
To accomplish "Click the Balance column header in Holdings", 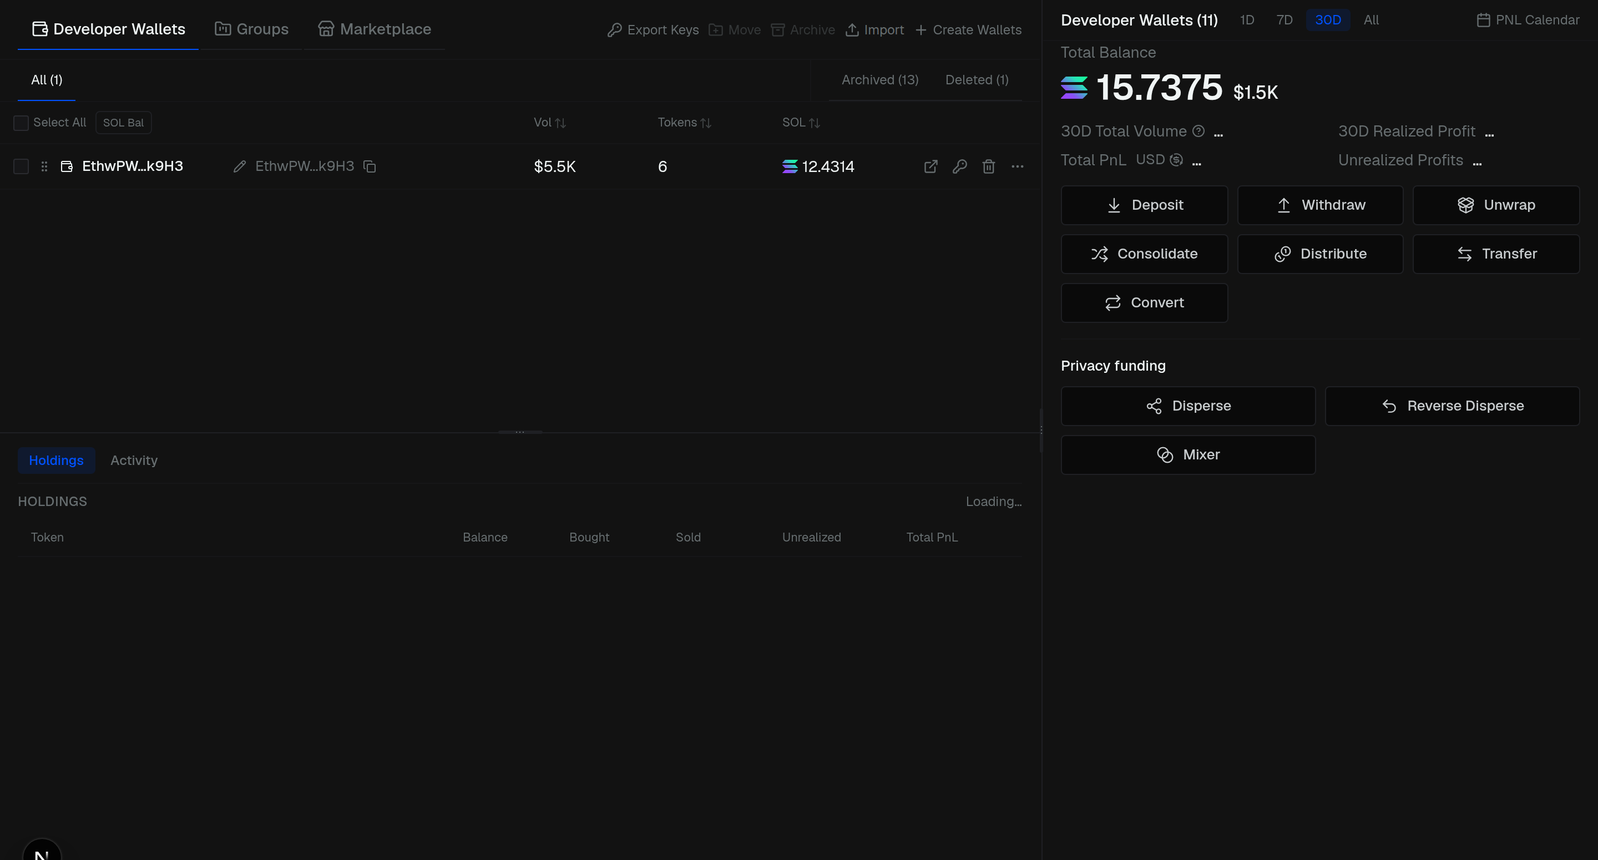I will pyautogui.click(x=485, y=537).
